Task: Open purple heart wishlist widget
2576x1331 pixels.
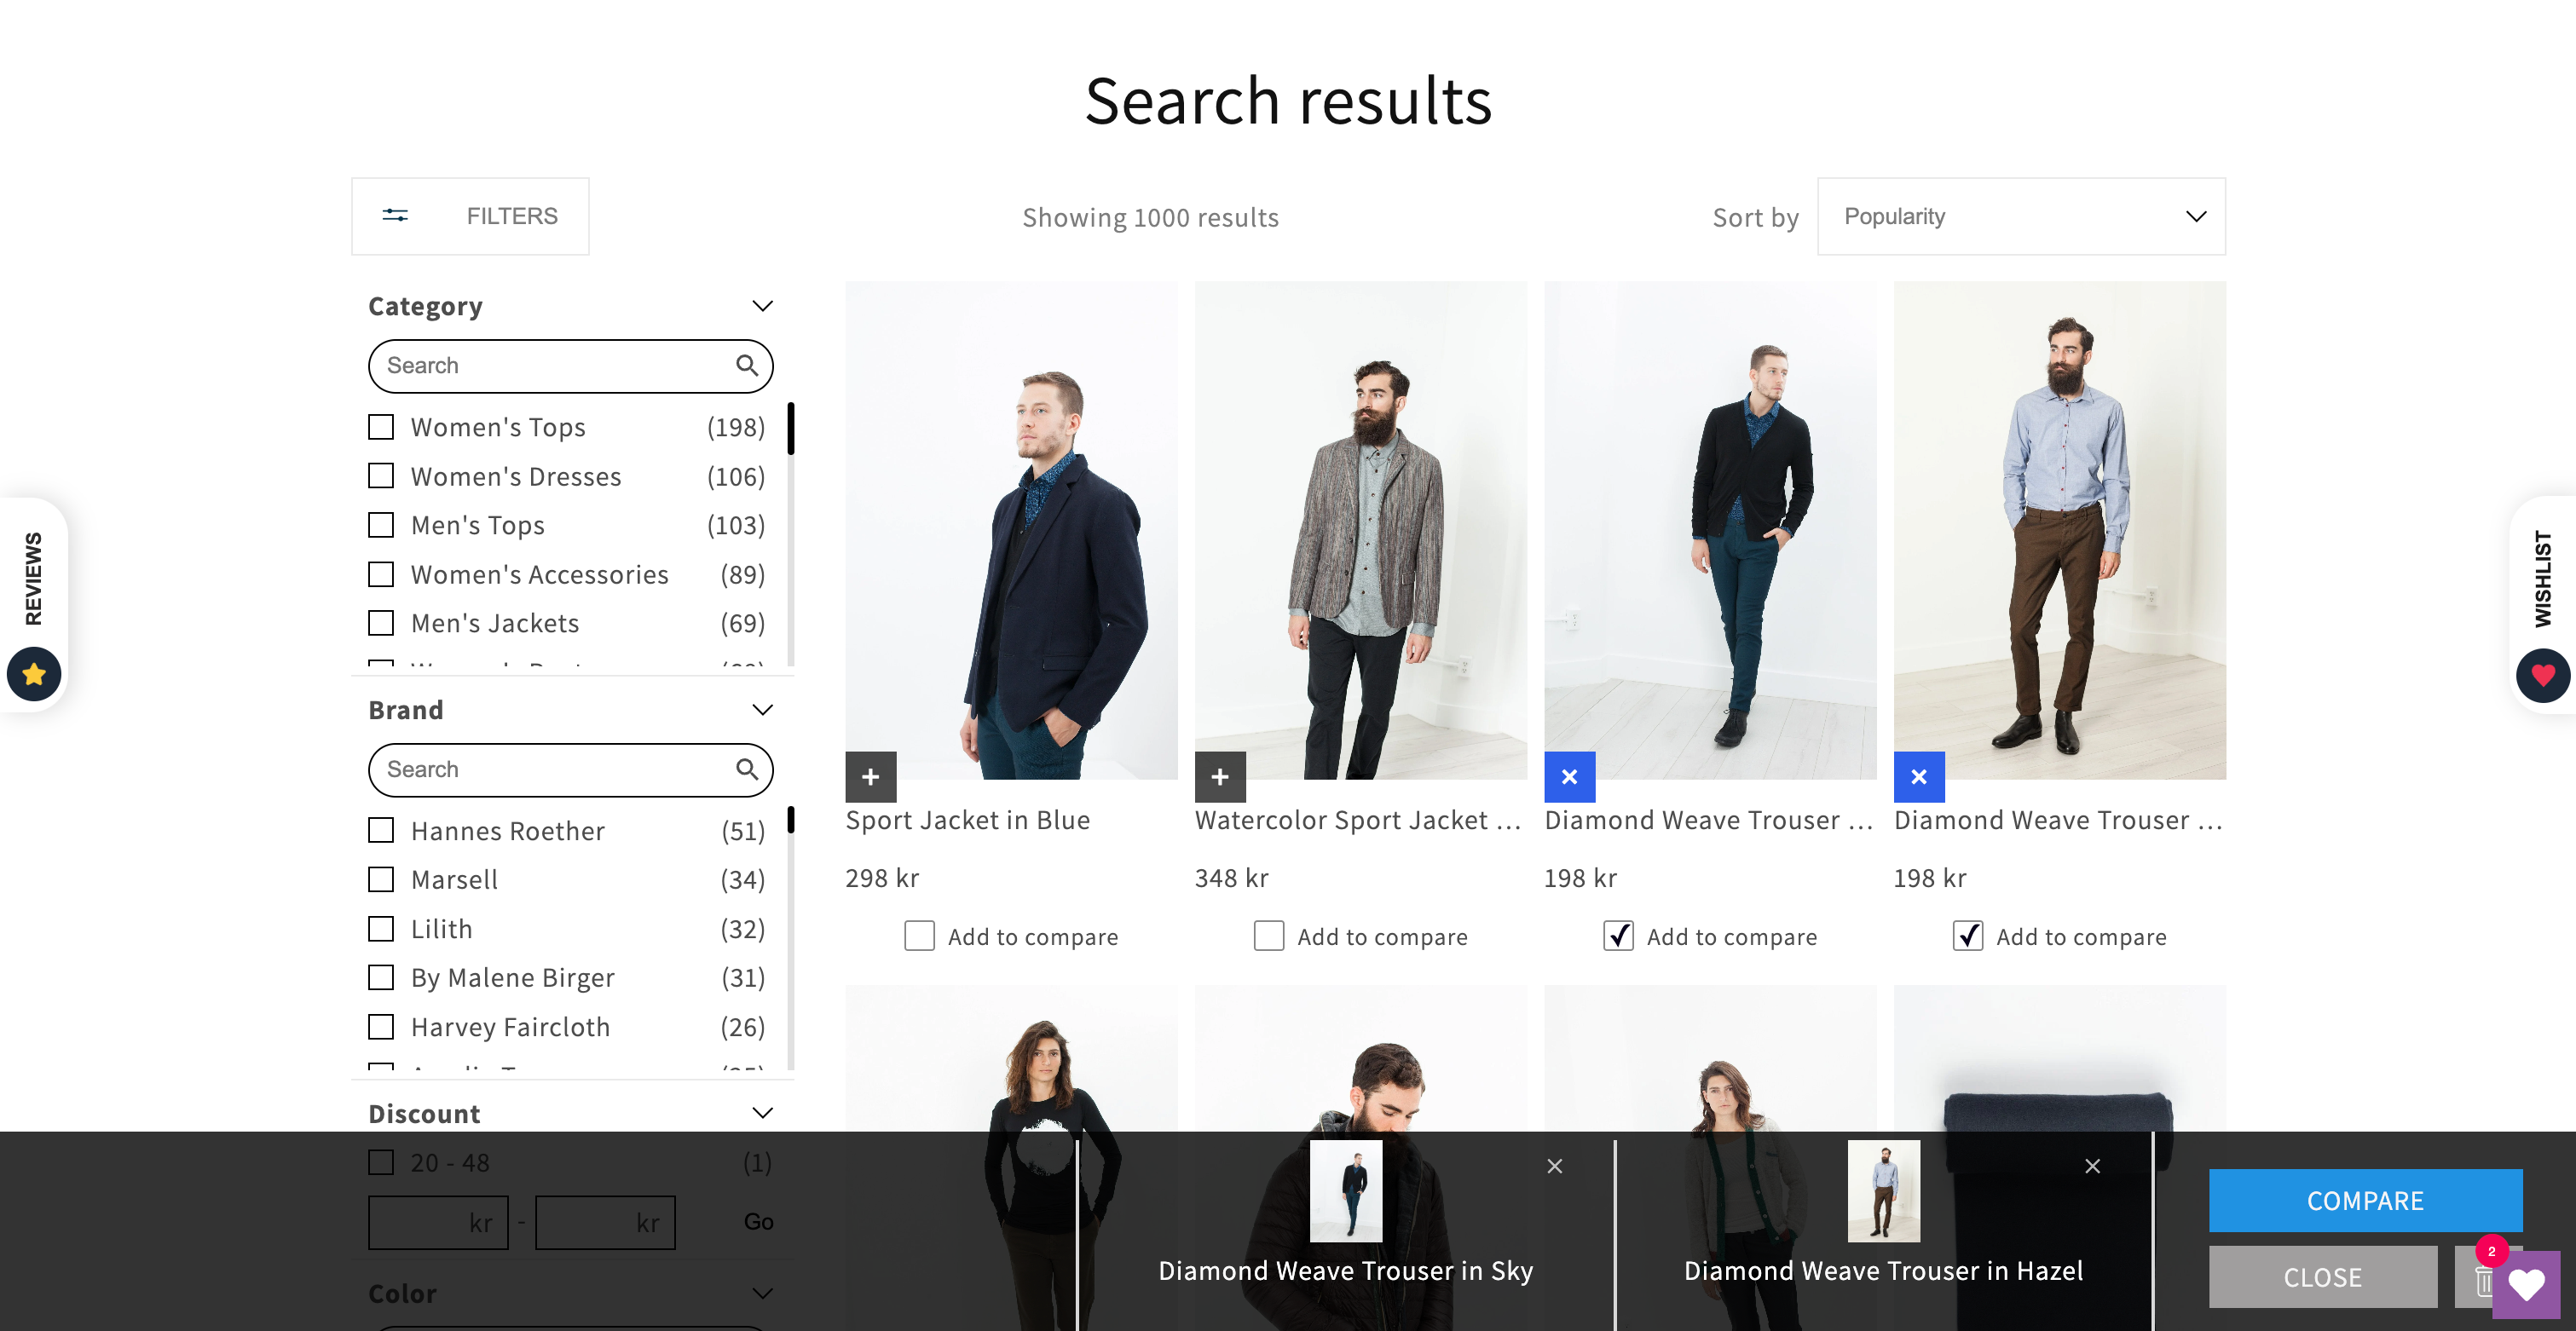Action: [2526, 1285]
